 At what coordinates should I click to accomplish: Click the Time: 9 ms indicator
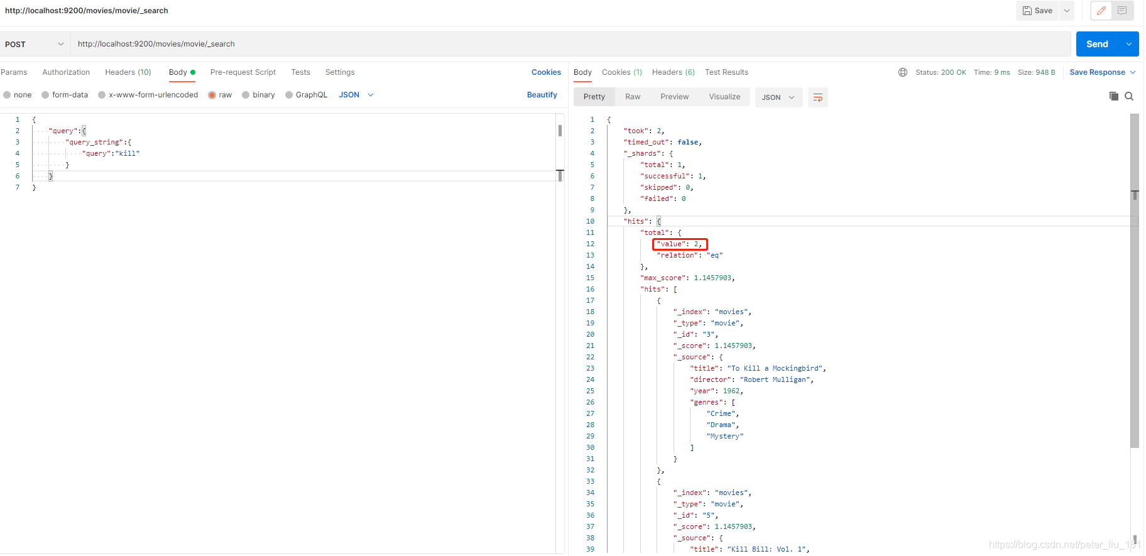(991, 72)
